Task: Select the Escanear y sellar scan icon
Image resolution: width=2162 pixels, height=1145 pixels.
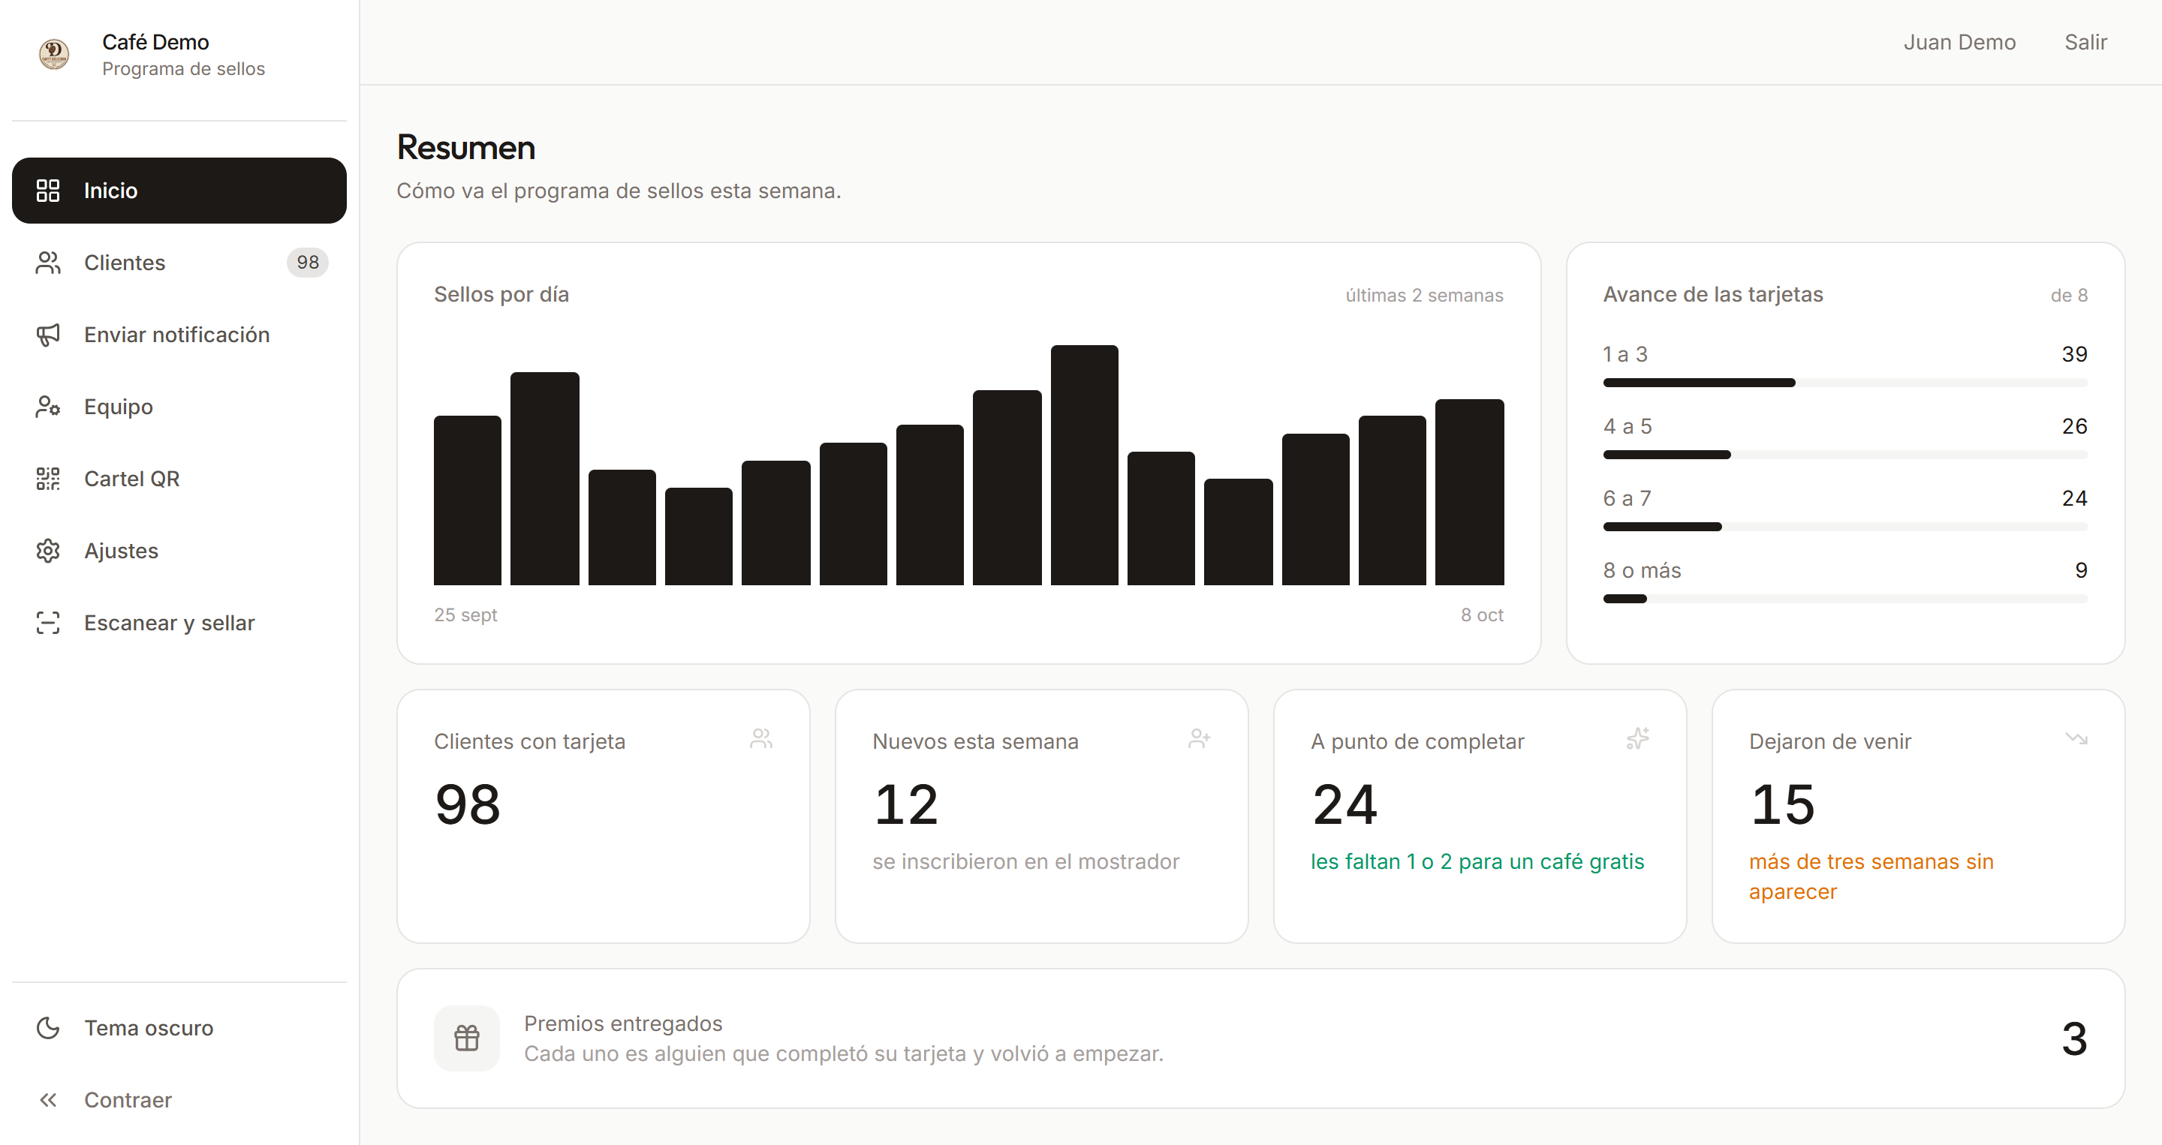Action: click(48, 624)
